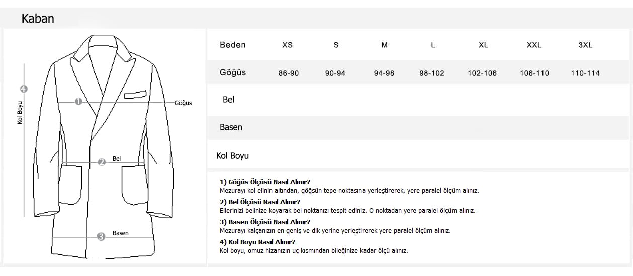Click the Kol Boyu row label in table
This screenshot has height=276, width=633.
coord(232,156)
